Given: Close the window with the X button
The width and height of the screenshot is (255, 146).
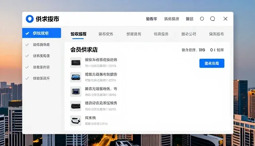Looking at the screenshot, I should [x=225, y=19].
